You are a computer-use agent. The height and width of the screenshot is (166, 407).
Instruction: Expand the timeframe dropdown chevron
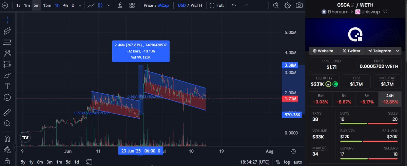[80, 5]
